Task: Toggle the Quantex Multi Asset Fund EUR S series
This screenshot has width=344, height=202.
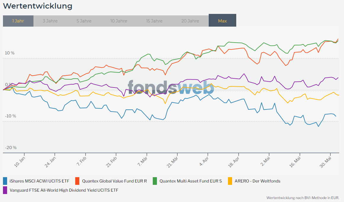Action: coord(191,181)
